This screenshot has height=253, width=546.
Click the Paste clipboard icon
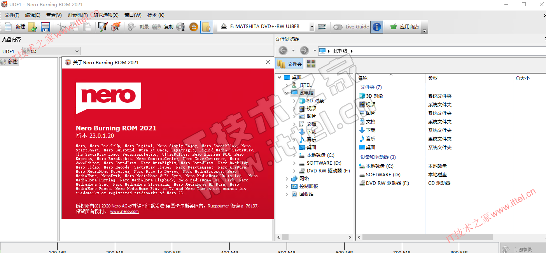click(87, 27)
